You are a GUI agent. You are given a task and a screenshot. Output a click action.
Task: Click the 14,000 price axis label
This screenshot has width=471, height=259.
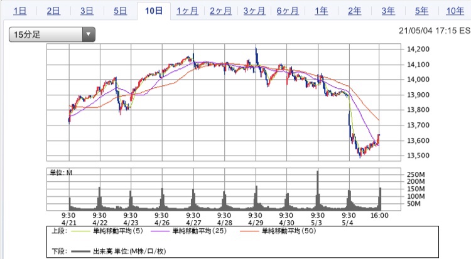tap(418, 79)
